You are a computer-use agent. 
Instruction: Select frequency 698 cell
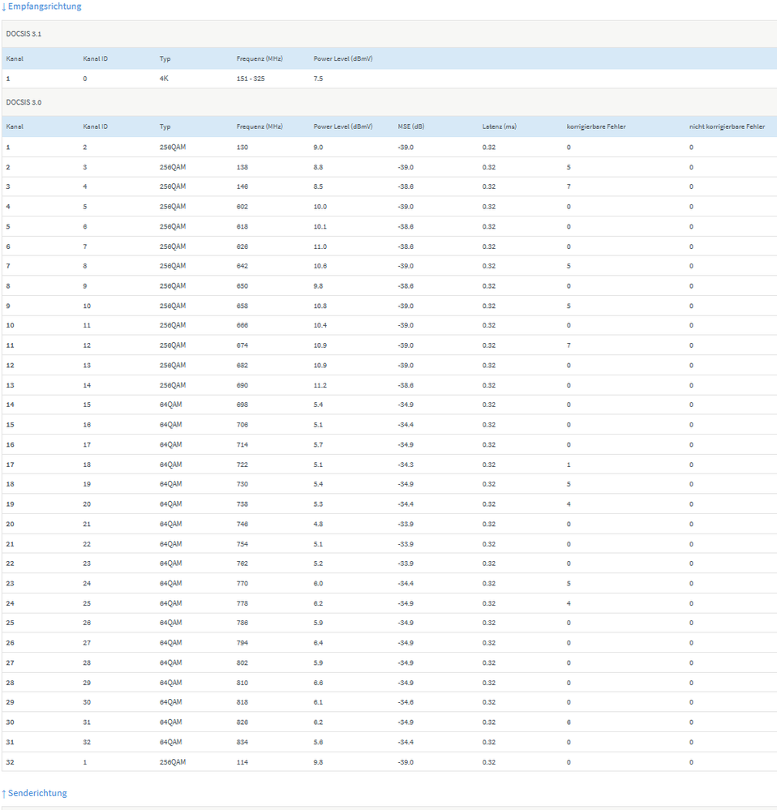(x=243, y=405)
